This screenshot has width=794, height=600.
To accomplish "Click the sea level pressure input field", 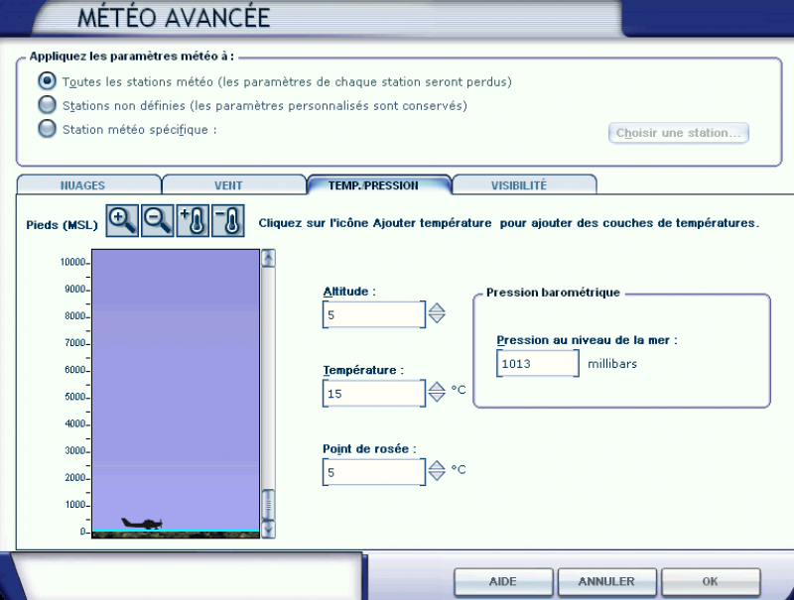I will pyautogui.click(x=537, y=364).
